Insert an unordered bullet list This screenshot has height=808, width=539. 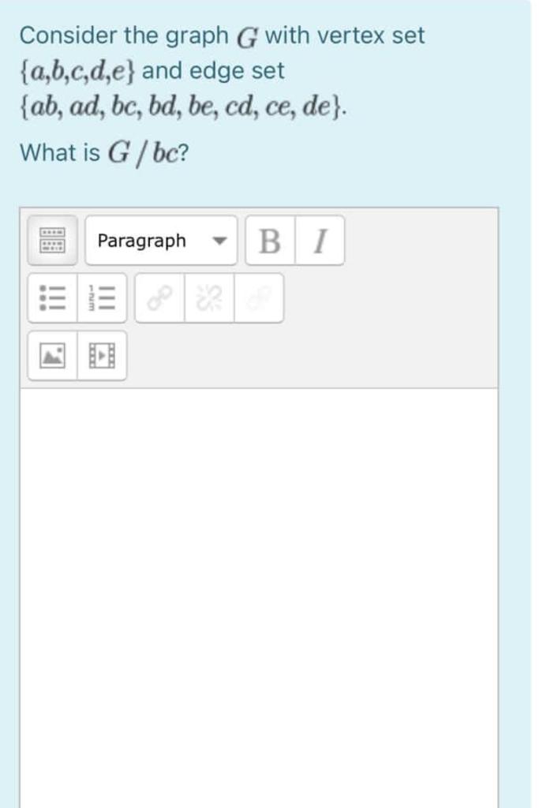[x=51, y=298]
